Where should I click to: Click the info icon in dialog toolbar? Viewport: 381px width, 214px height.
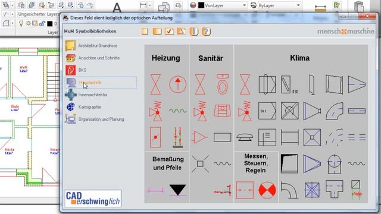[x=194, y=32]
